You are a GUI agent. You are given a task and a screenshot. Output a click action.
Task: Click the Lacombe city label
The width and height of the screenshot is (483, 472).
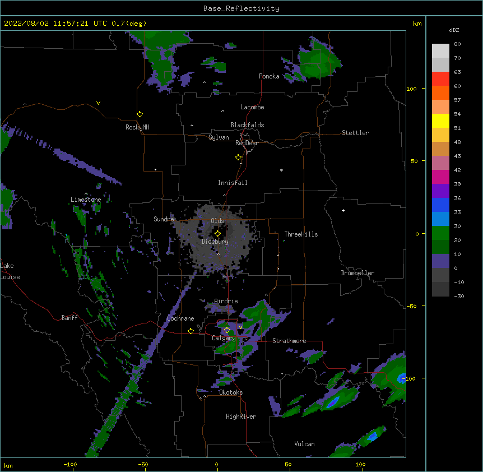point(252,107)
